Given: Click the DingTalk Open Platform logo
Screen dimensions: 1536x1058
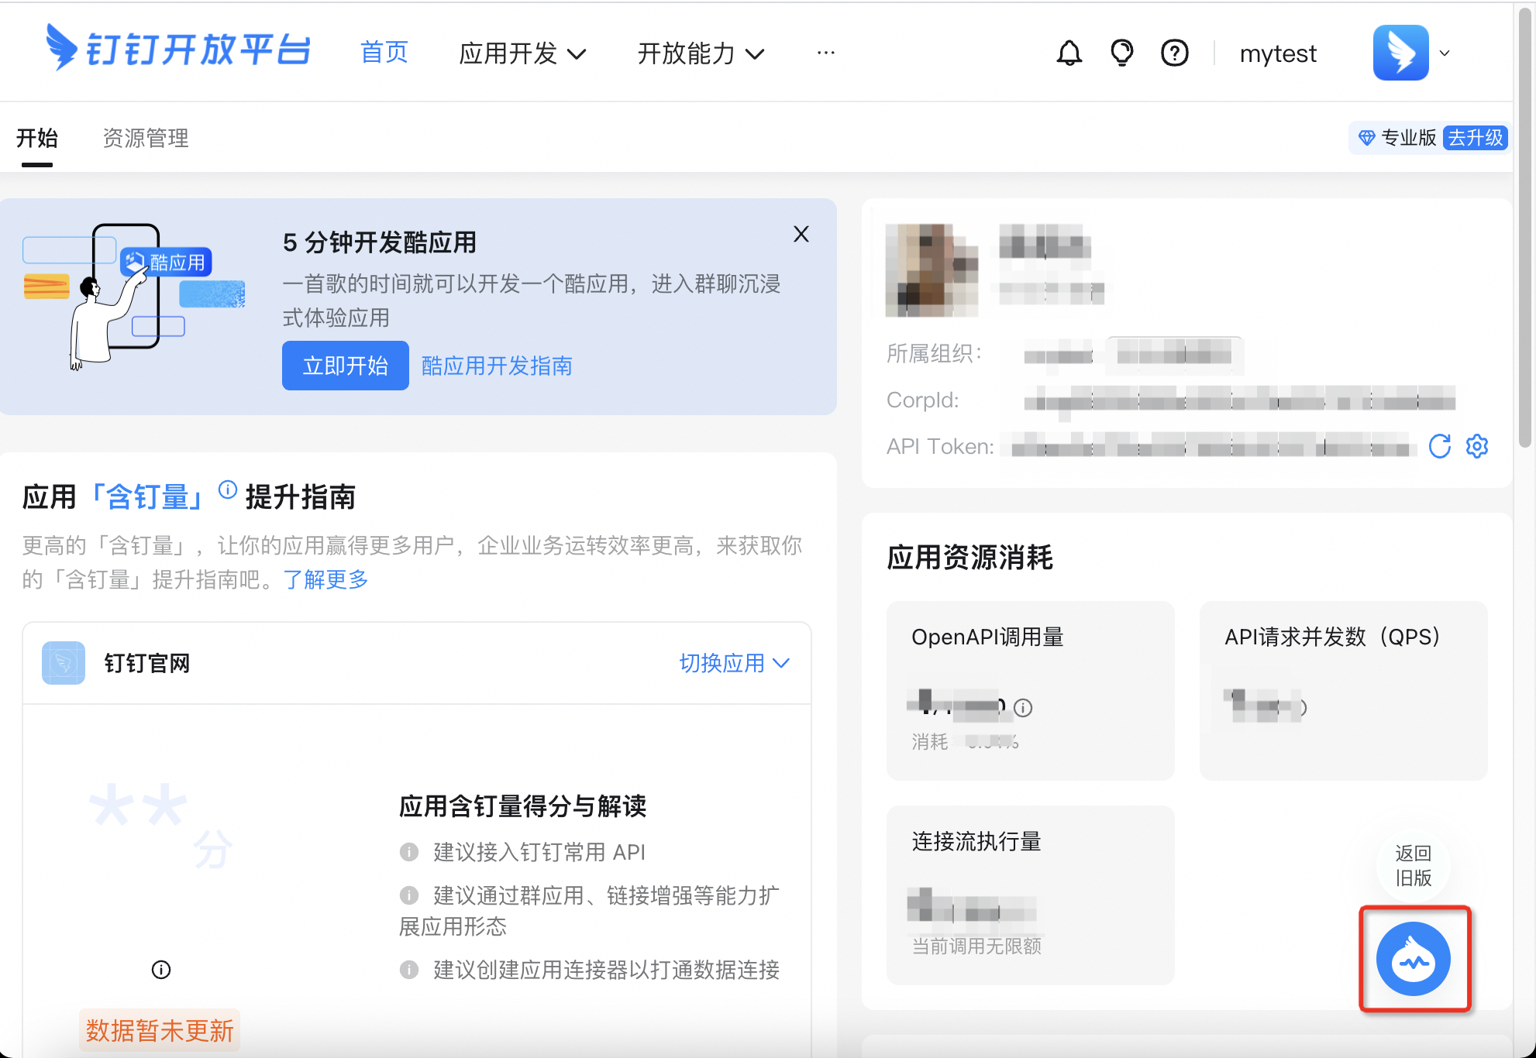Looking at the screenshot, I should pyautogui.click(x=178, y=50).
